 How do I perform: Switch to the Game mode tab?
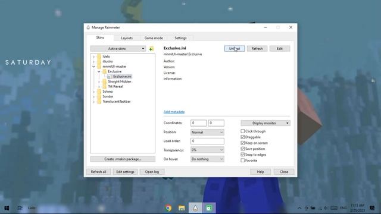click(154, 38)
